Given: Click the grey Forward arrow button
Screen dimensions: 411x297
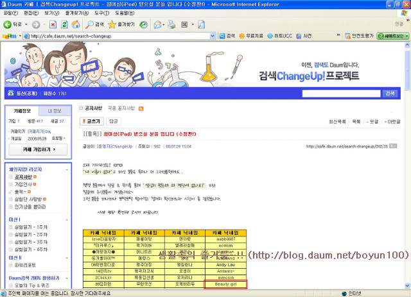Looking at the screenshot, I should [x=36, y=24].
